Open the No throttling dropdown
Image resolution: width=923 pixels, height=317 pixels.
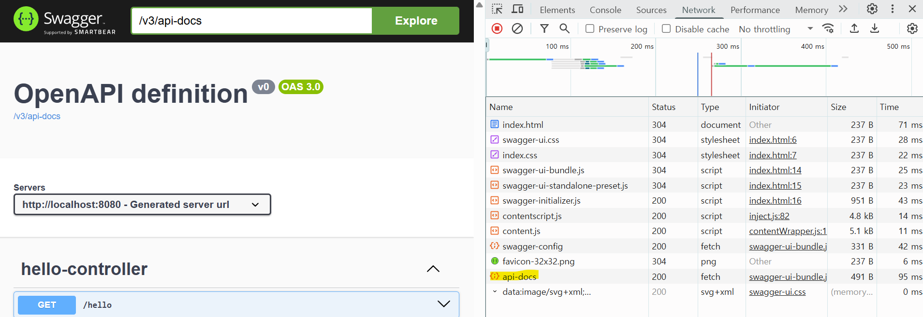click(776, 29)
